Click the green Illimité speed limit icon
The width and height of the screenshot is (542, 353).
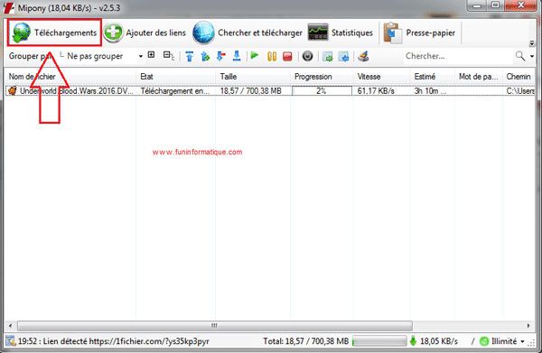(484, 341)
